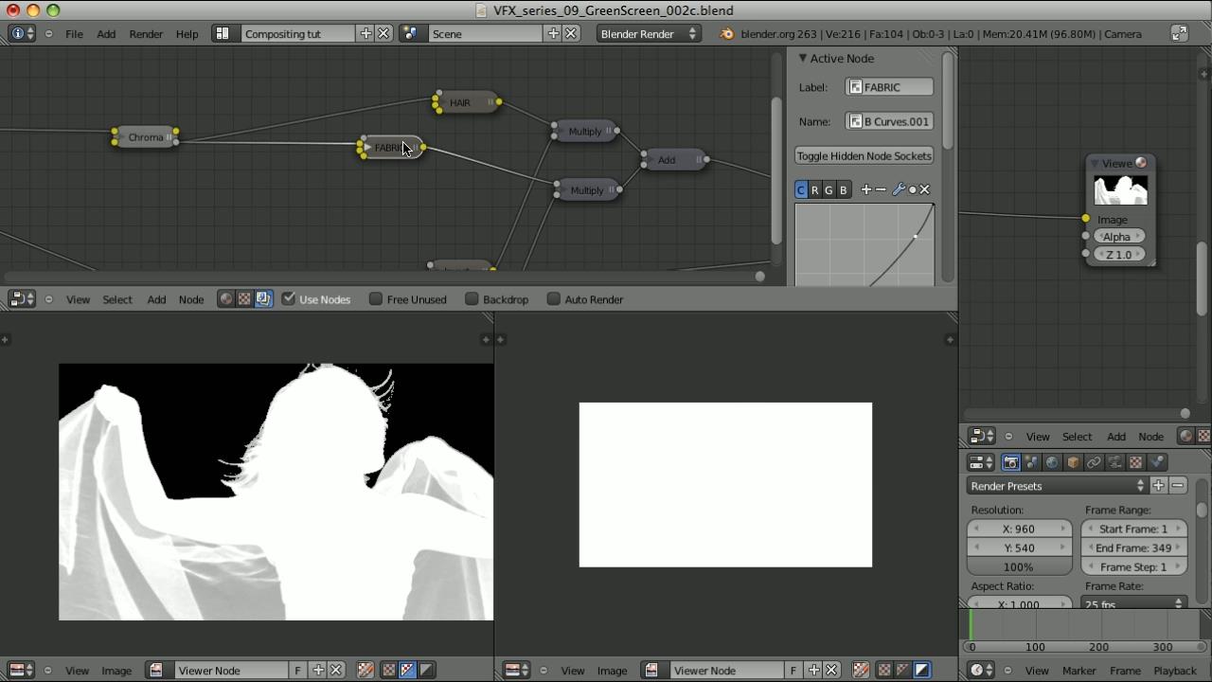Enable the Auto Render checkbox

point(554,299)
